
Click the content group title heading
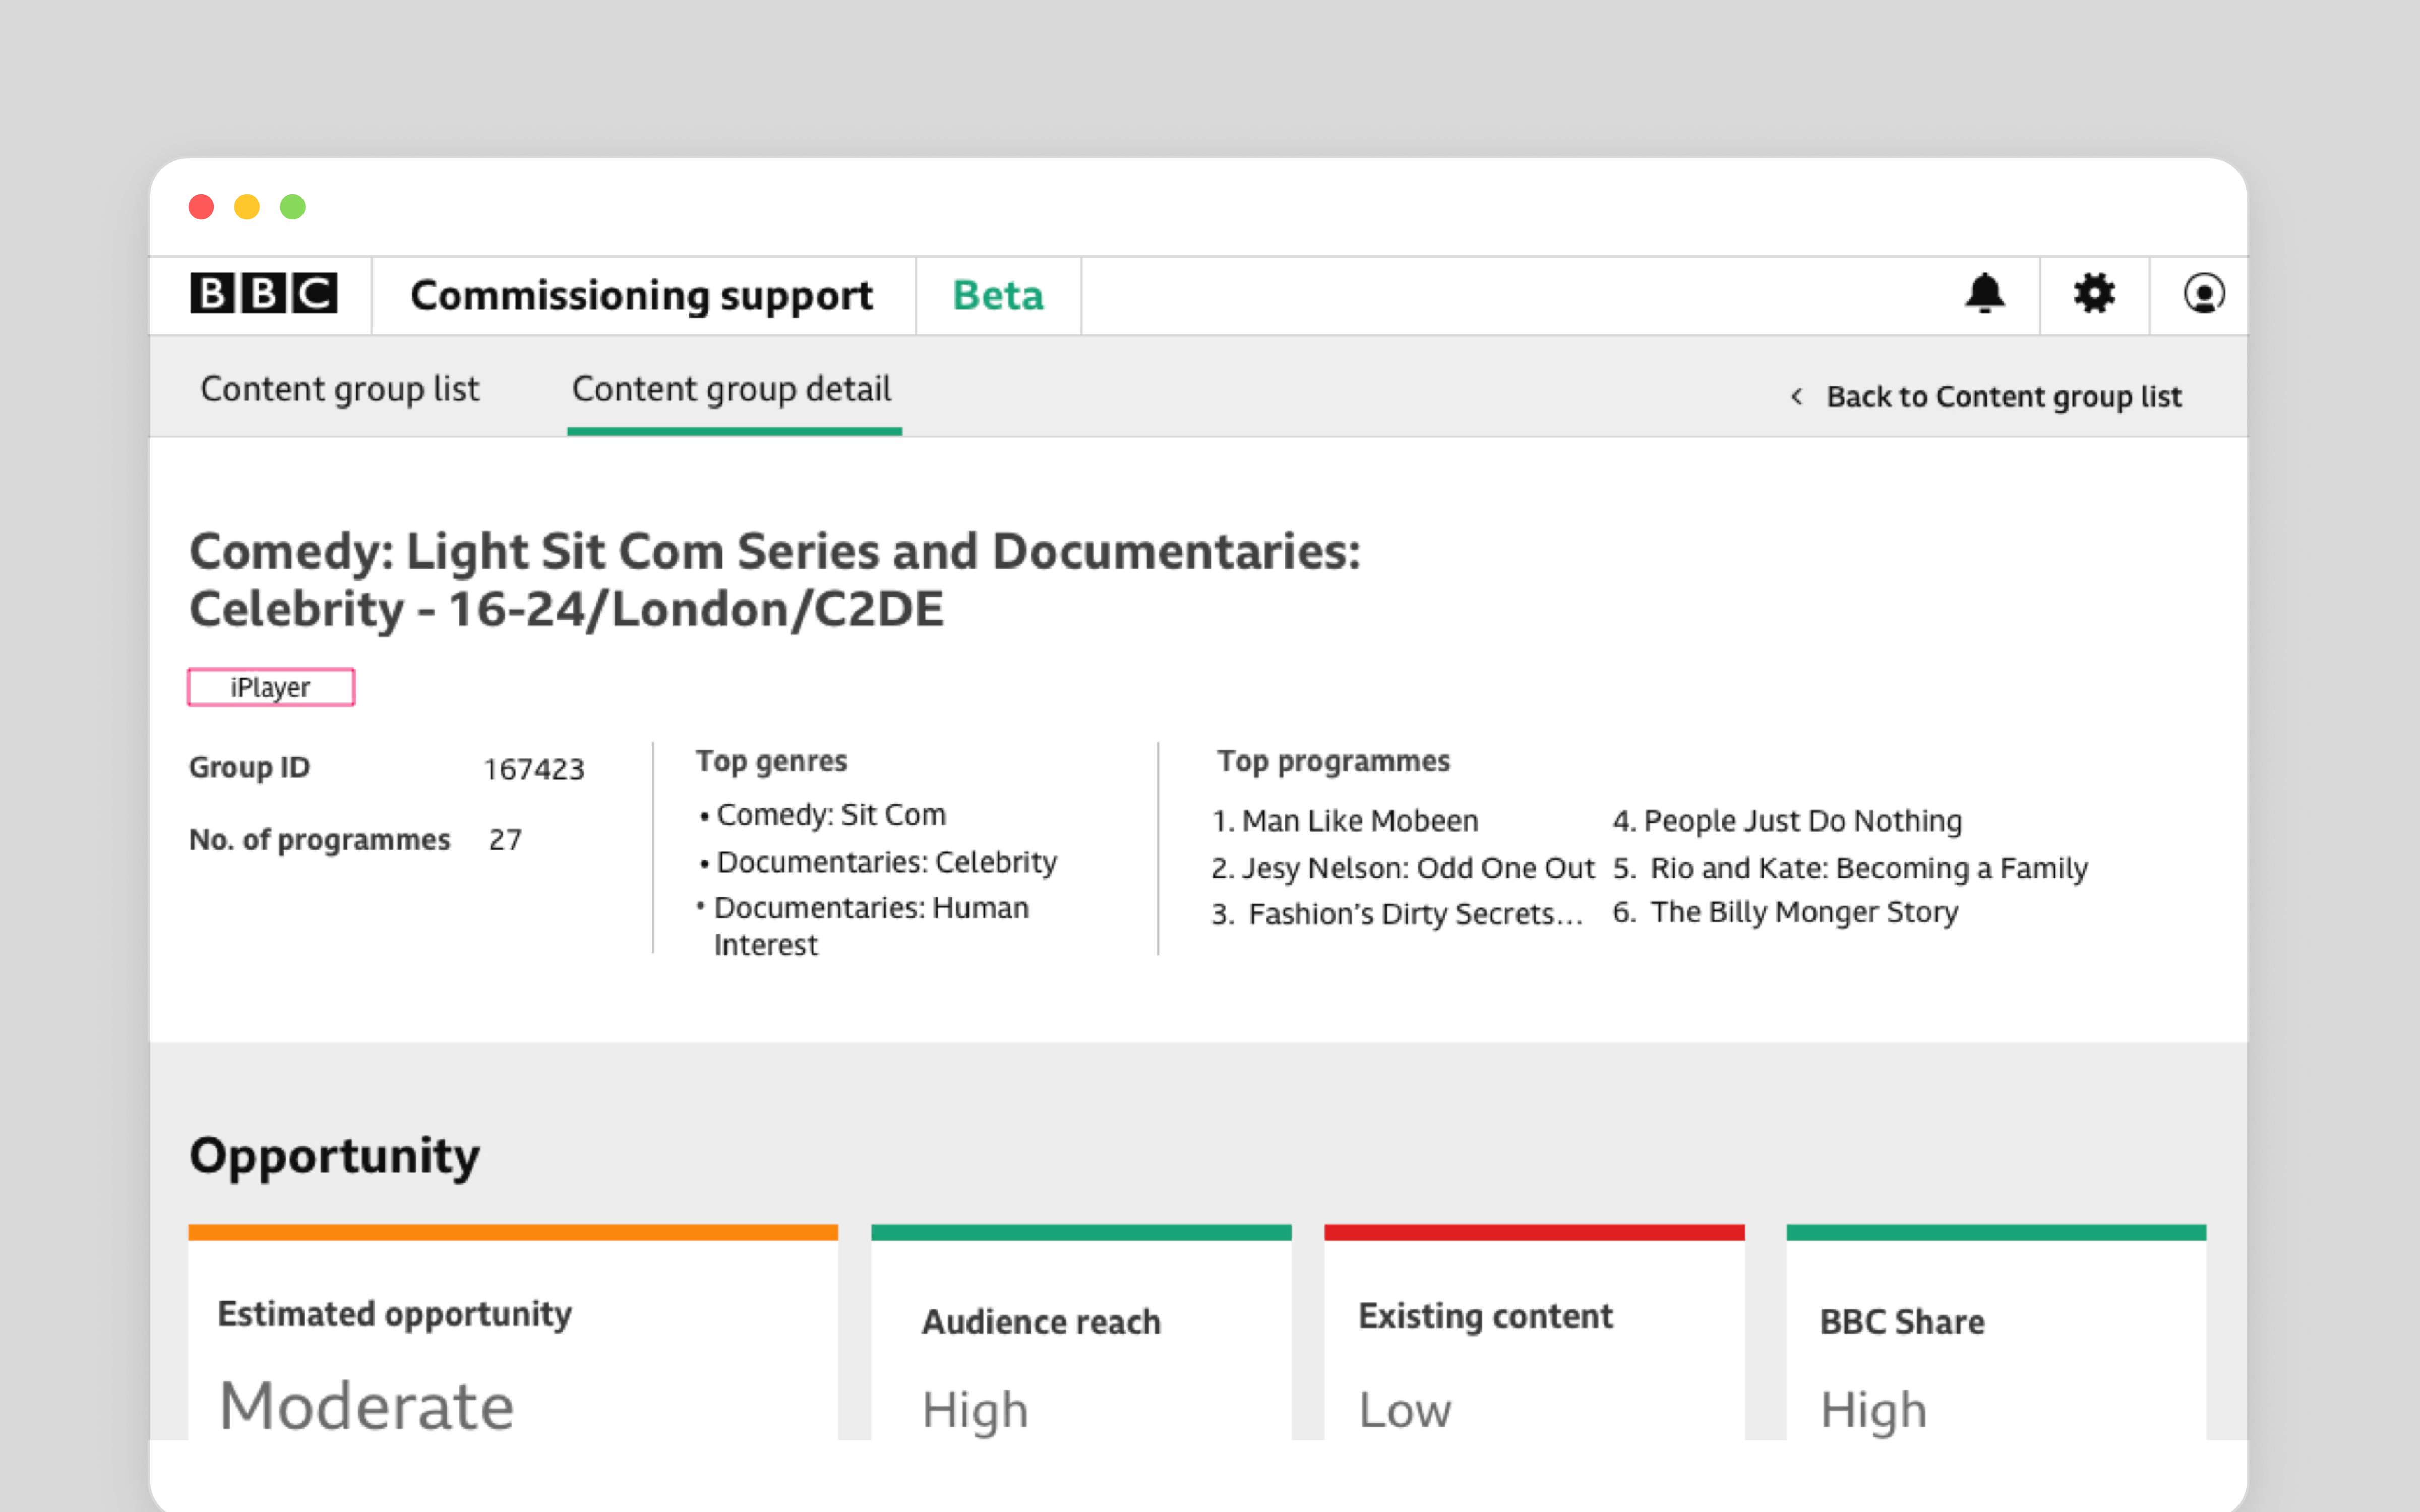(x=775, y=580)
